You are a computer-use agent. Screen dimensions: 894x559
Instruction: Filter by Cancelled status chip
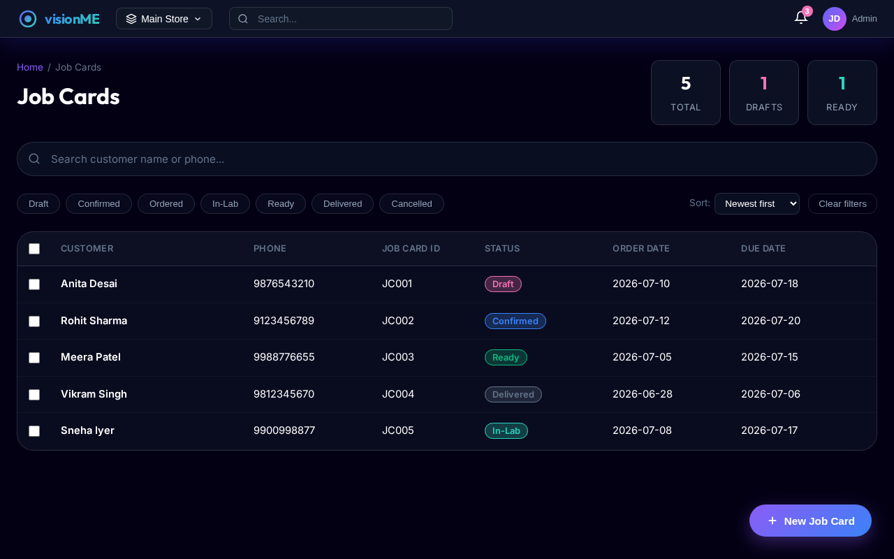[x=411, y=203]
